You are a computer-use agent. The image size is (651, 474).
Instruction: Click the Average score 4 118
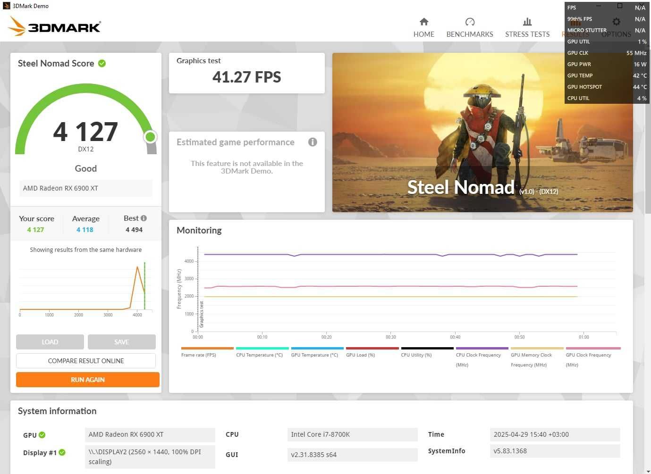coord(85,230)
